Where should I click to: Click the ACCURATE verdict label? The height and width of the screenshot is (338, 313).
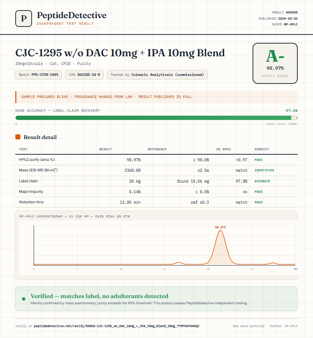[x=262, y=181]
